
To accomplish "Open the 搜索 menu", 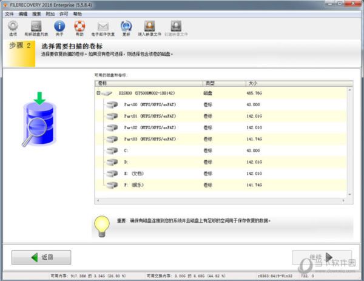I will point(36,14).
